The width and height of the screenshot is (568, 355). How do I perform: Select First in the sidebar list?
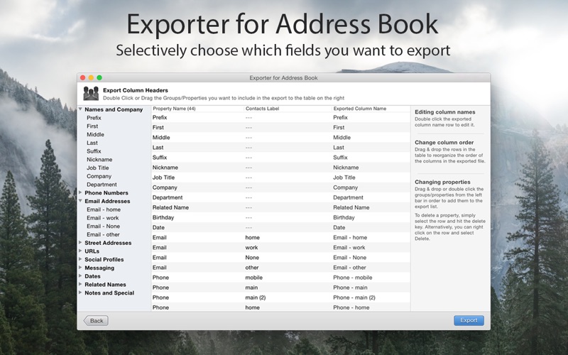pos(92,126)
